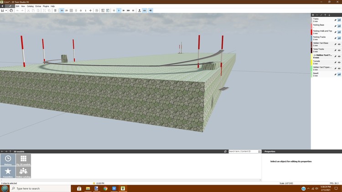Toggle lock pin on Parking Tracks layer
This screenshot has width=342, height=192.
(x=335, y=38)
